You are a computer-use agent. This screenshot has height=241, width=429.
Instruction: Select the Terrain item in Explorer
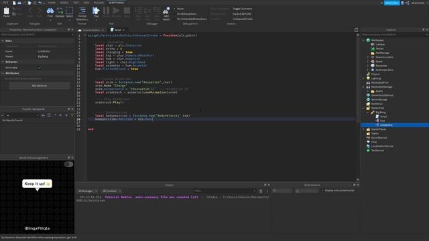(x=379, y=49)
